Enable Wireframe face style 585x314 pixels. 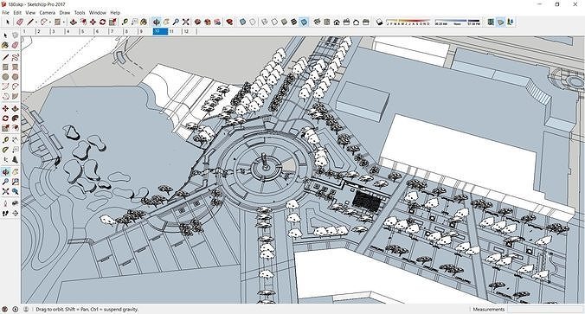coord(265,22)
